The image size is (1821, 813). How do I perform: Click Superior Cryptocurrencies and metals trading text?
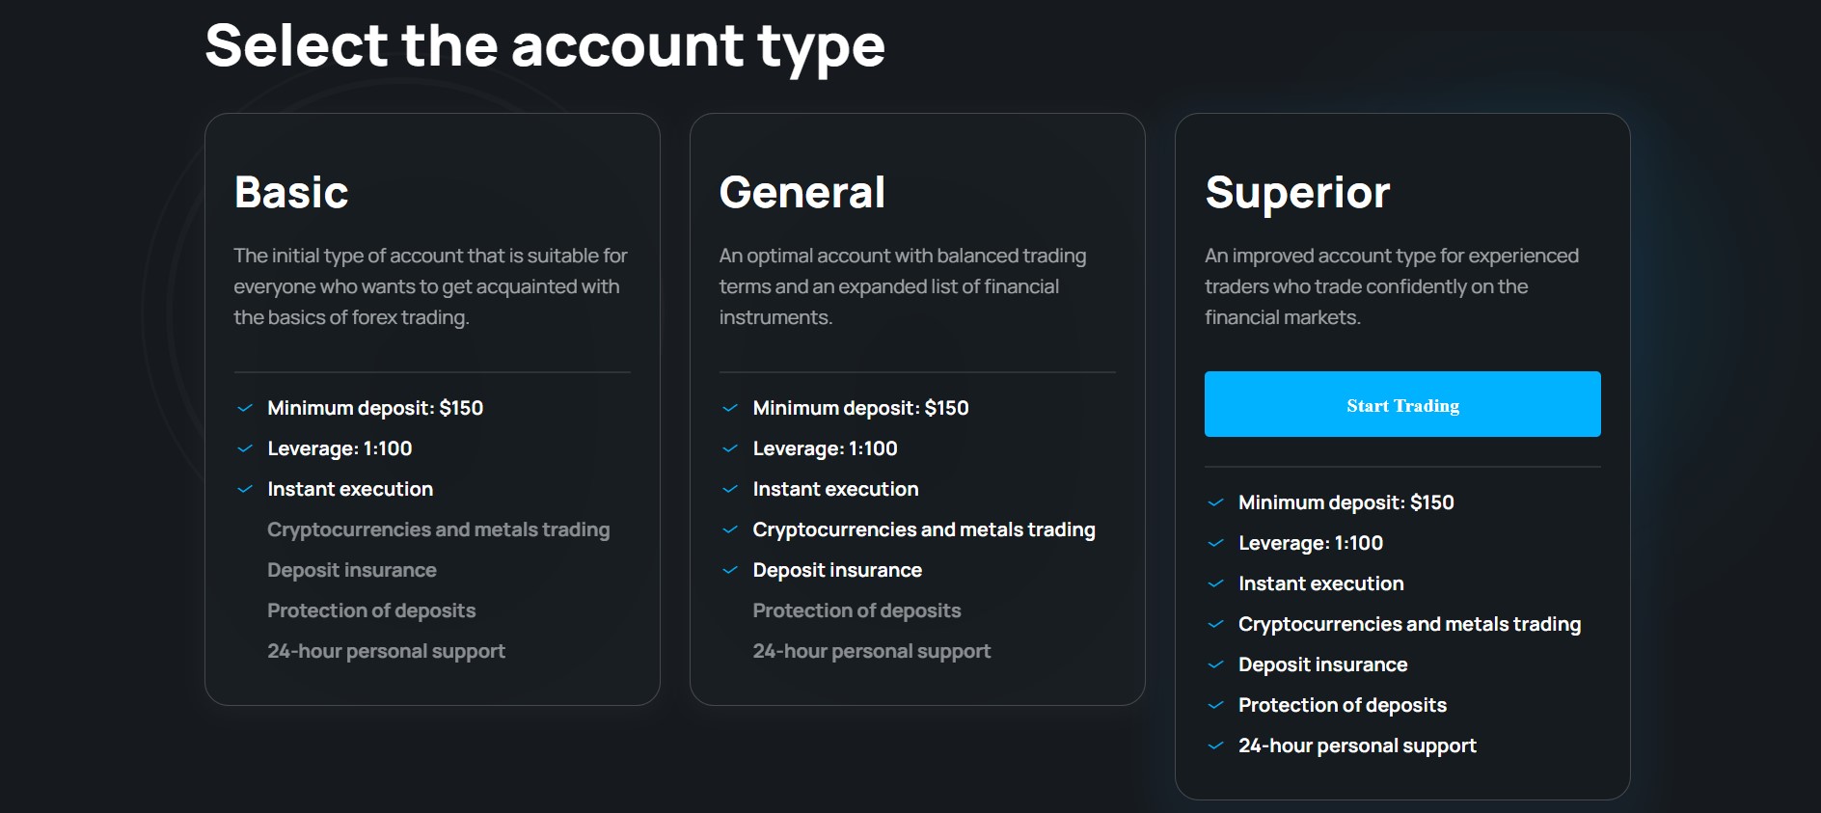[1409, 624]
